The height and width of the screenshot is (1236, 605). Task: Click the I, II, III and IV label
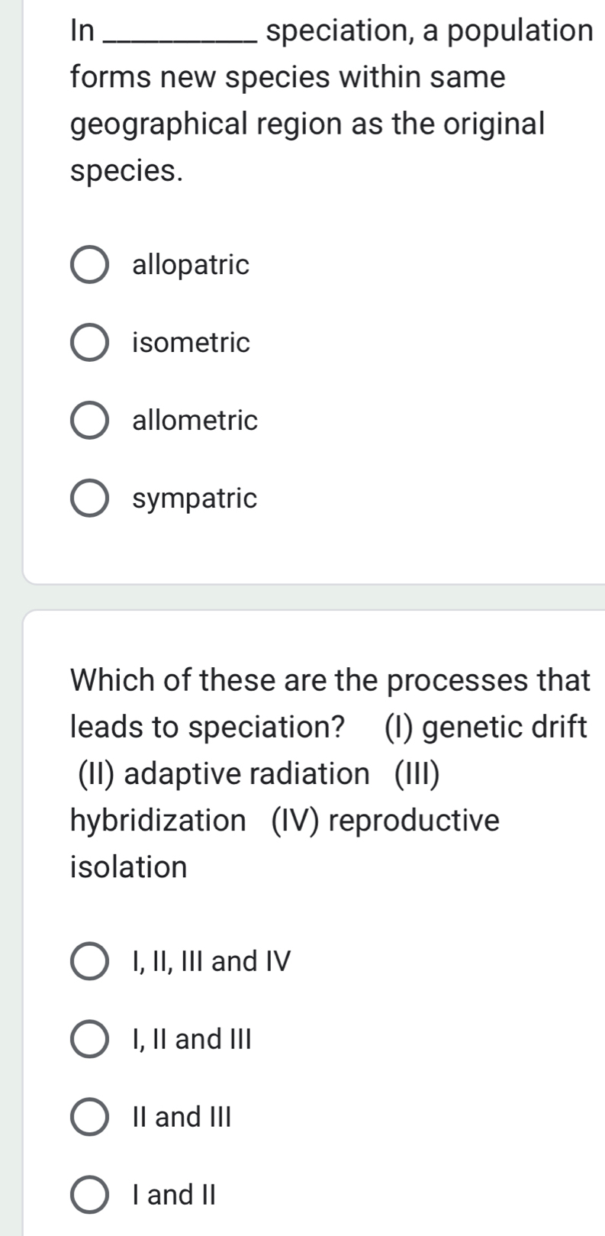coord(209,963)
